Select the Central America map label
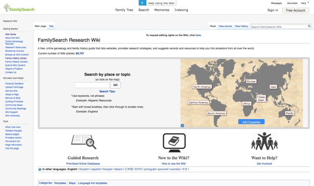The image size is (314, 186). tap(198, 103)
